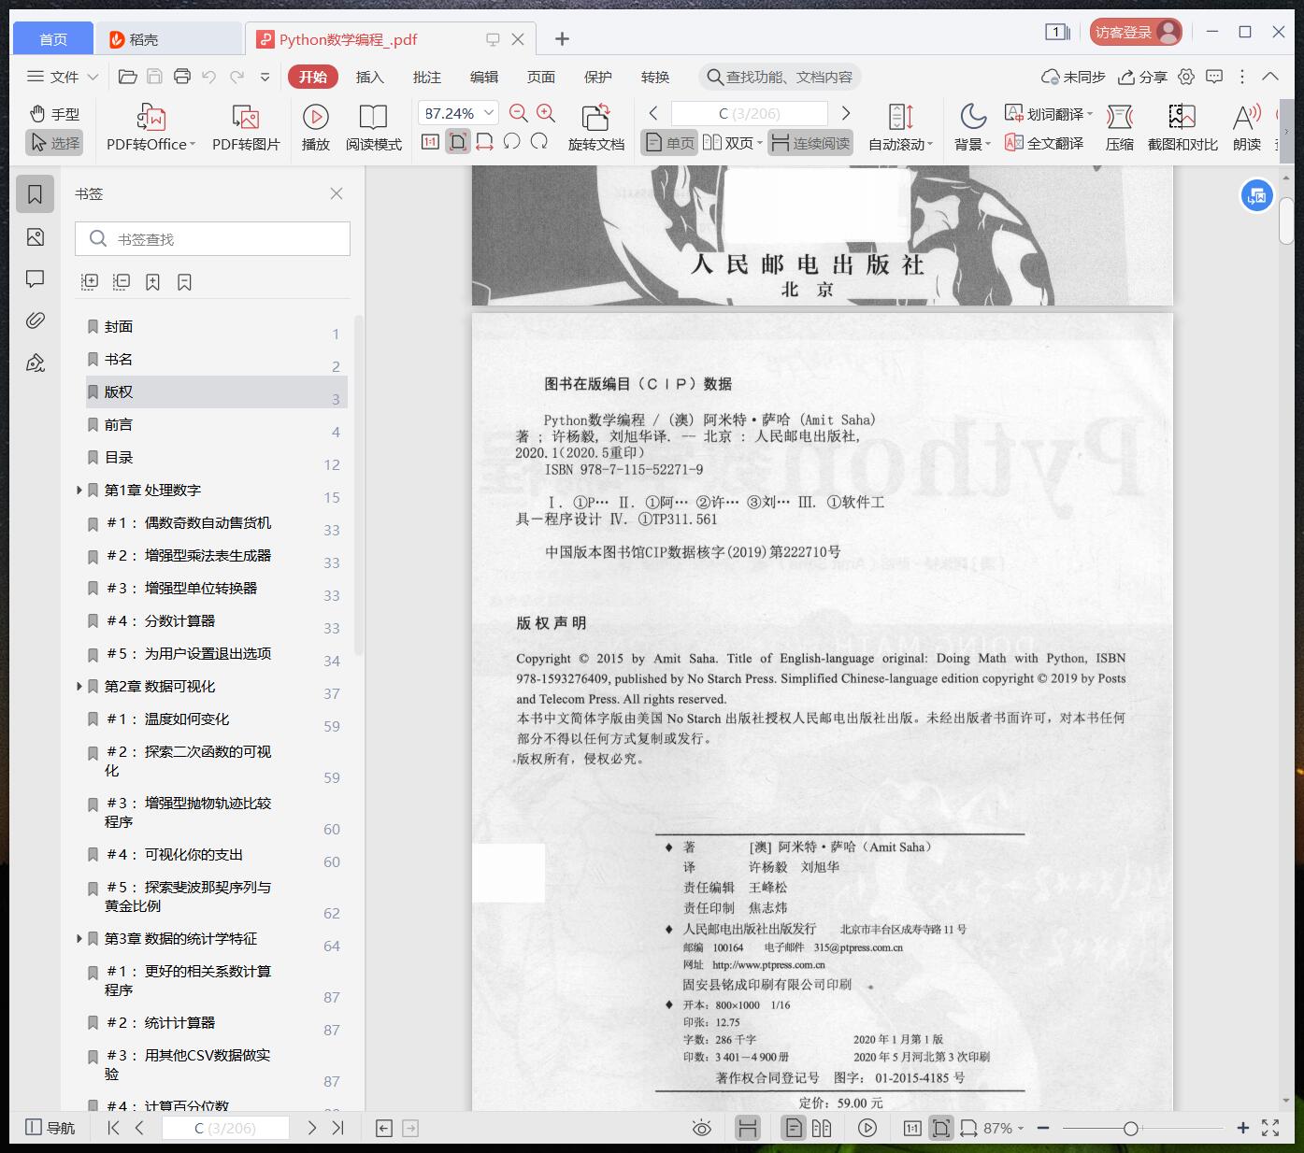Open attachments panel (paperclip)
The height and width of the screenshot is (1153, 1304).
coord(36,320)
